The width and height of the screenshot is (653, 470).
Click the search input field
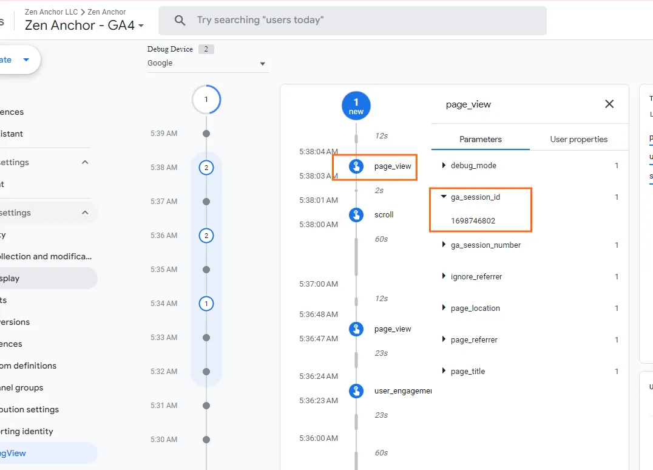click(x=353, y=21)
